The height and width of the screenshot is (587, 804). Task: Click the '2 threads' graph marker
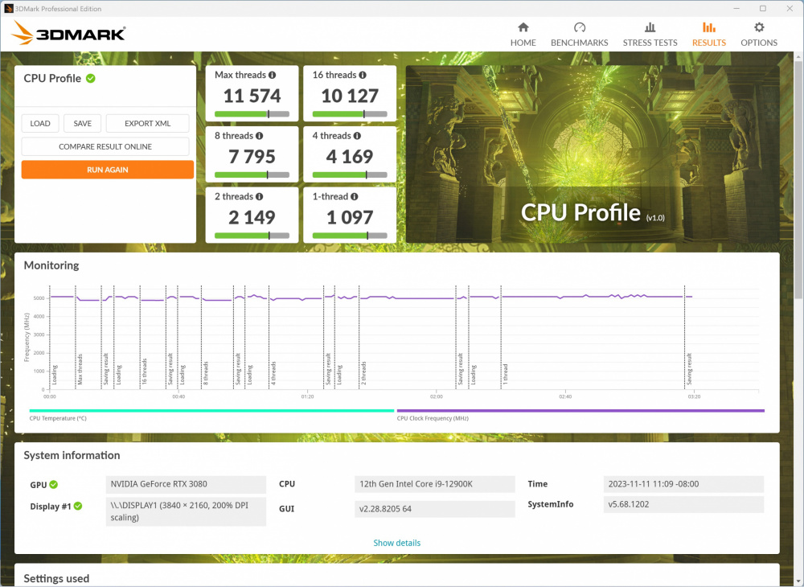coord(363,373)
